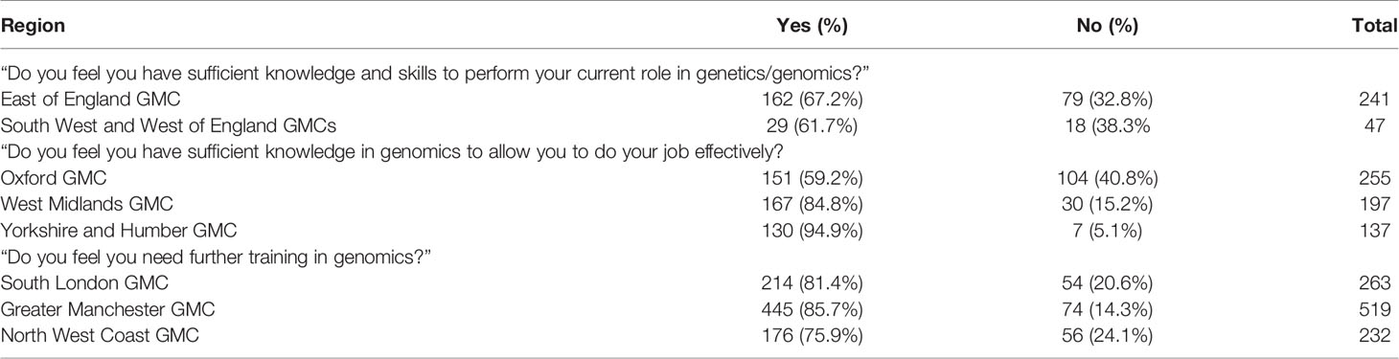Screen dimensions: 1399x359
Task: Click the Yes (%) column header
Action: click(x=812, y=27)
